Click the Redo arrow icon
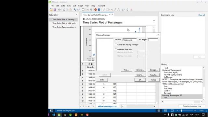The width and height of the screenshot is (208, 117). 79,10
